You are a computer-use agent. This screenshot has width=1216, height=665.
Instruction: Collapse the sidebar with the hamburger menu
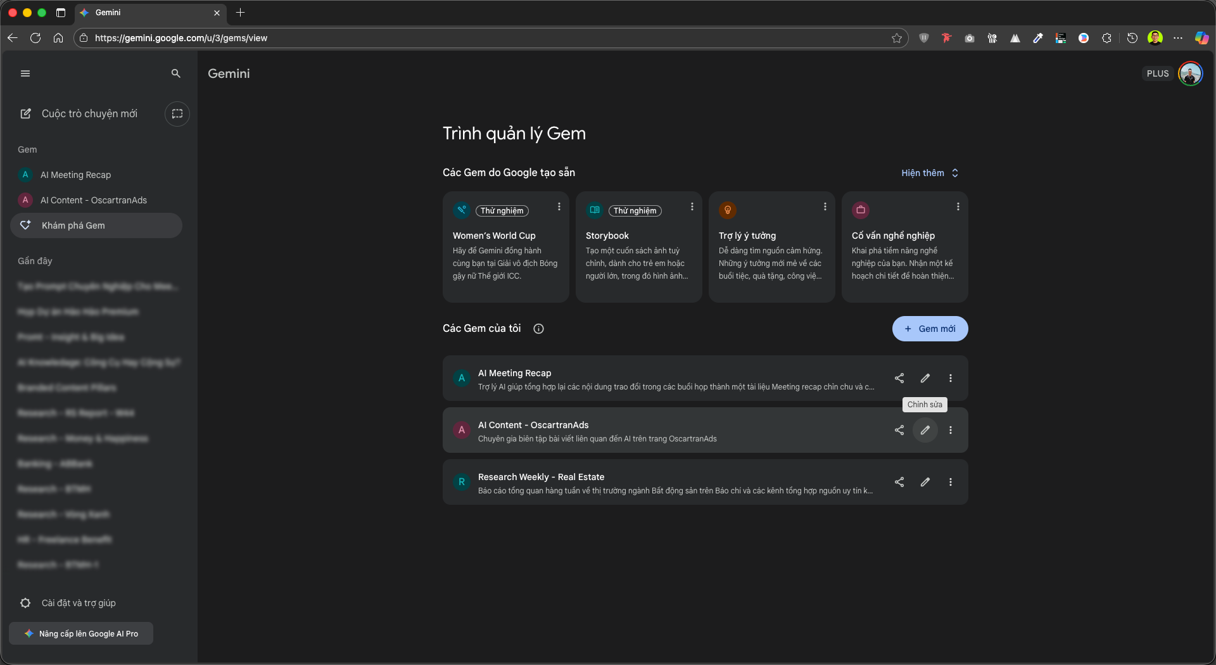(25, 73)
